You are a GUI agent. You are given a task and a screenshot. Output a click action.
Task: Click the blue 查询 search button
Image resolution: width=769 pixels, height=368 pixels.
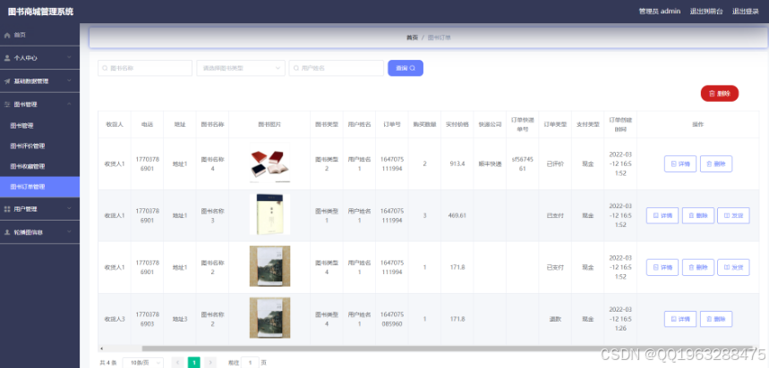(406, 68)
